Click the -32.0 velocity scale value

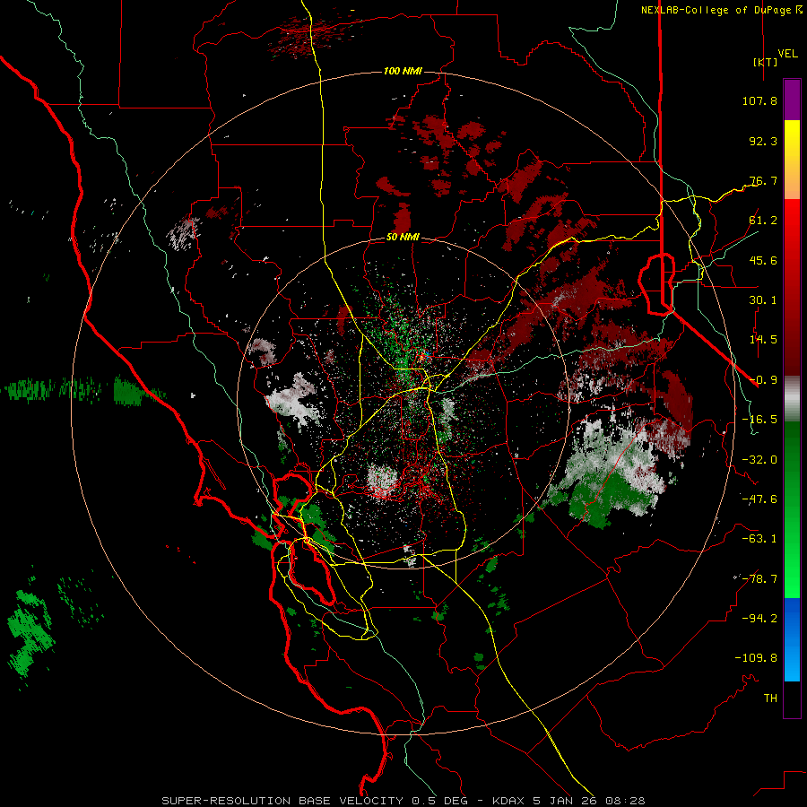759,460
